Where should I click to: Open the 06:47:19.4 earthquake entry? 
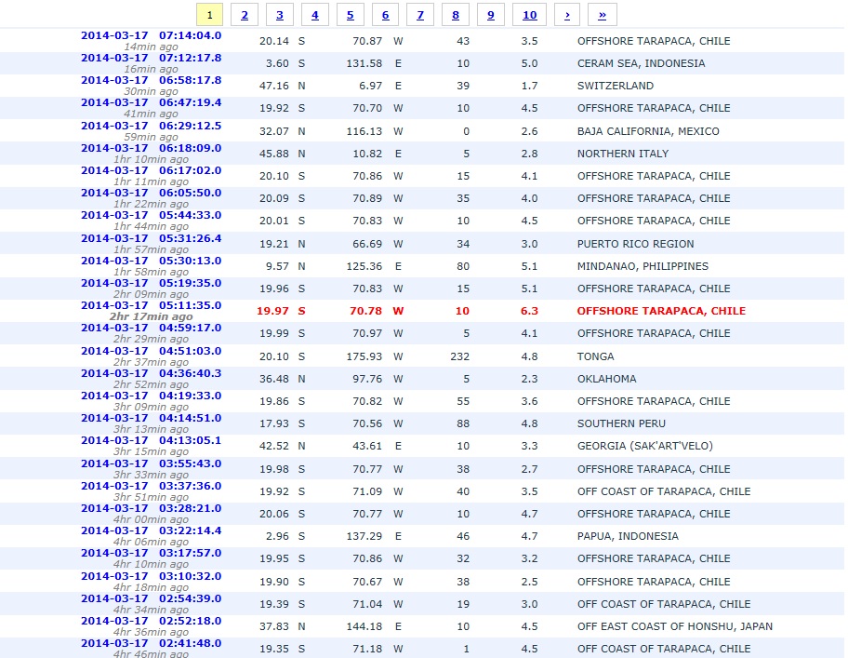[151, 102]
